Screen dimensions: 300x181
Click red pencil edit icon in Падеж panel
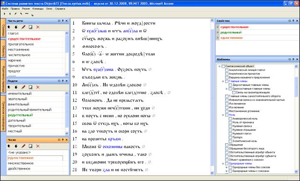pos(23,87)
